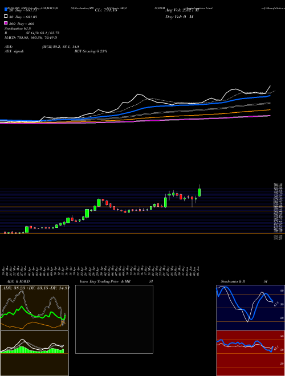Click the empty intraday trading price box
Viewport: 285px width, 376px height.
[114, 319]
